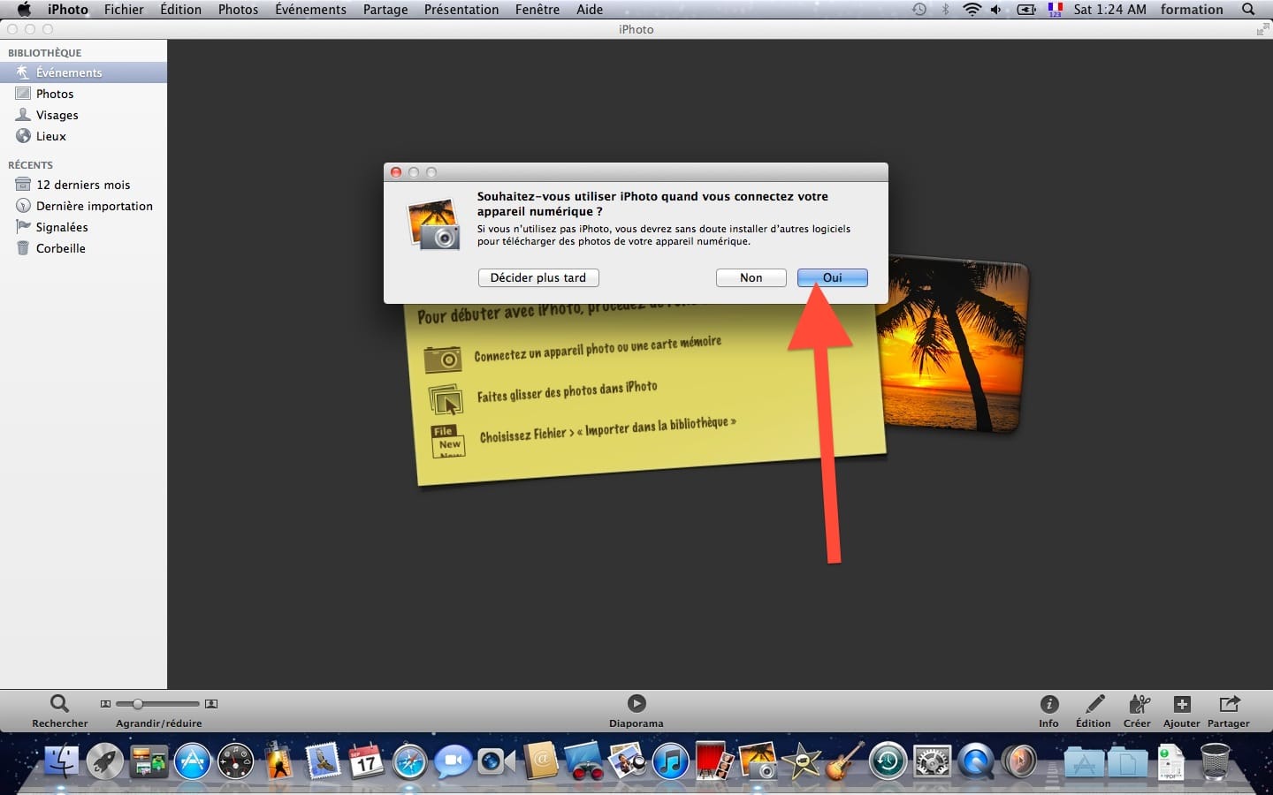Open the French flag input menu
The width and height of the screenshot is (1273, 795).
pyautogui.click(x=1055, y=10)
